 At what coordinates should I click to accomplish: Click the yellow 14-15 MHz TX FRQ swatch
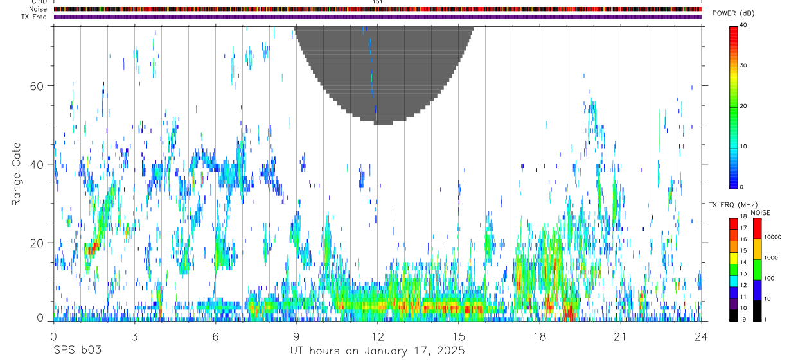pos(734,258)
